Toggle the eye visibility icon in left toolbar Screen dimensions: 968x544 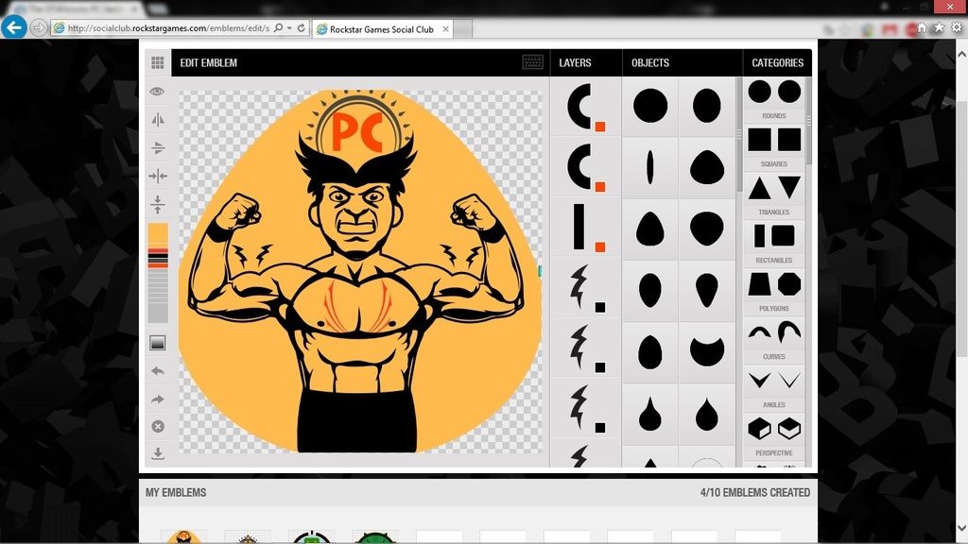158,92
